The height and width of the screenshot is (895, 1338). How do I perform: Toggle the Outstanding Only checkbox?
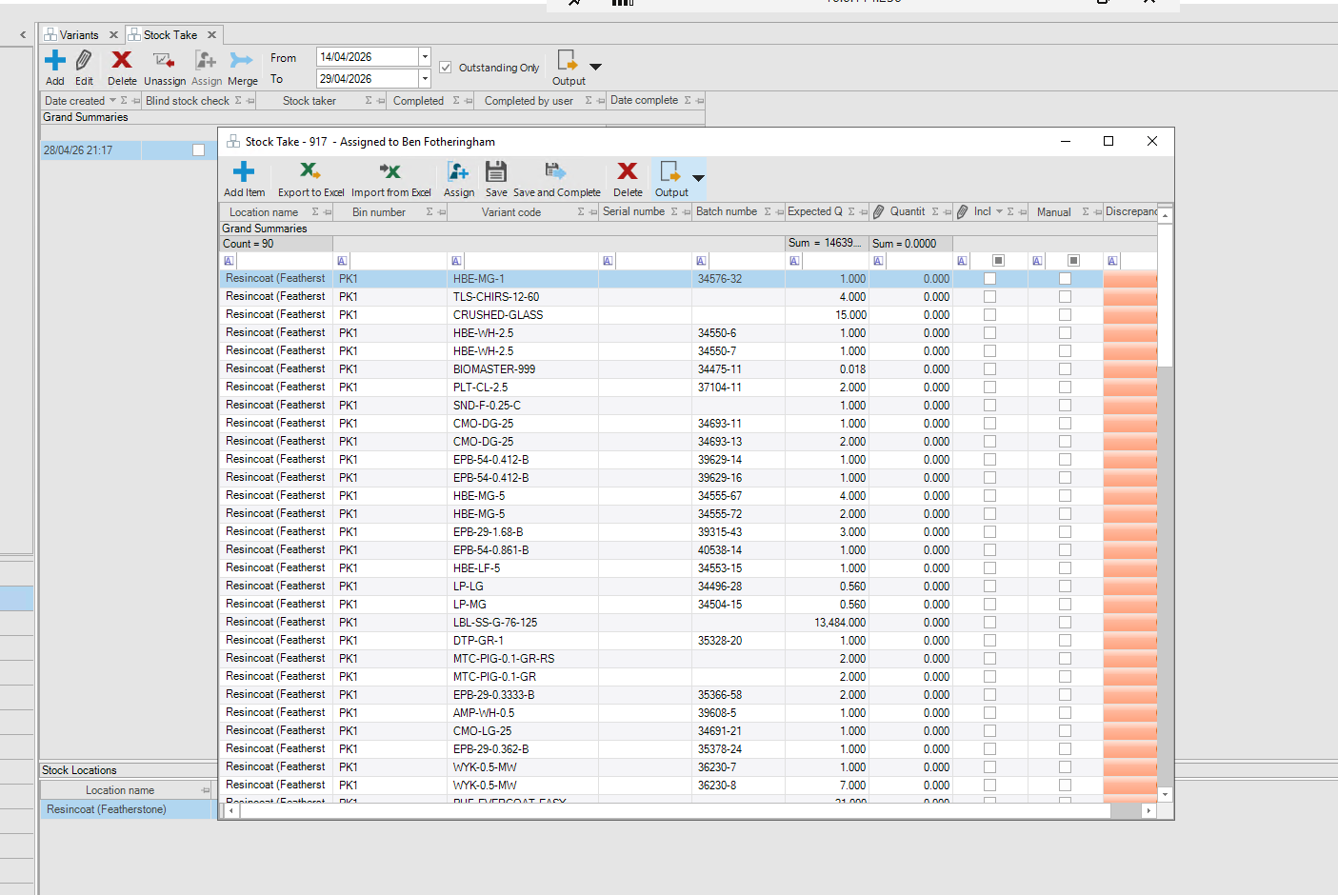pyautogui.click(x=446, y=68)
